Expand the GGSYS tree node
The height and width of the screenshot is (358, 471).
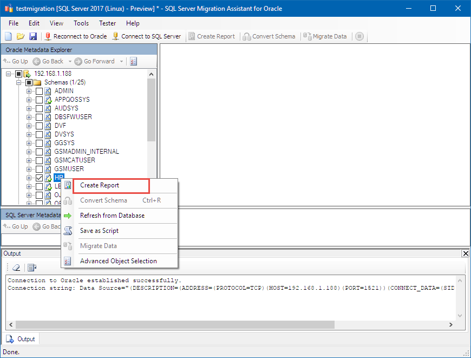[29, 142]
